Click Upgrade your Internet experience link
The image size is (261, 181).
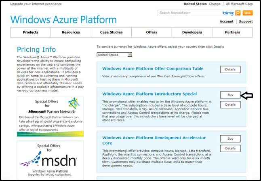pos(36,4)
